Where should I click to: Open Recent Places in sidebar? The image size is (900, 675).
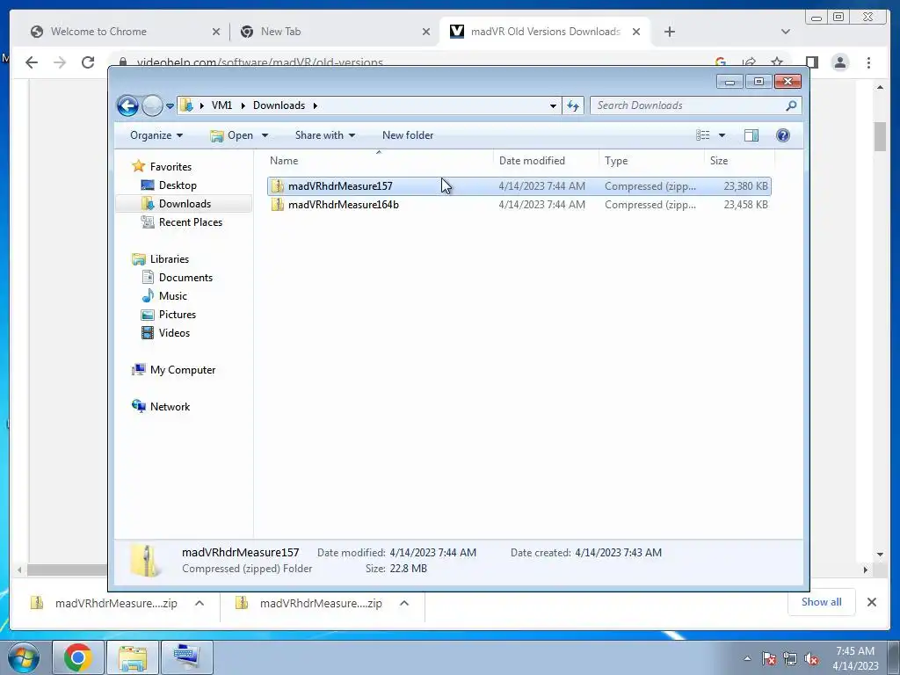click(191, 222)
